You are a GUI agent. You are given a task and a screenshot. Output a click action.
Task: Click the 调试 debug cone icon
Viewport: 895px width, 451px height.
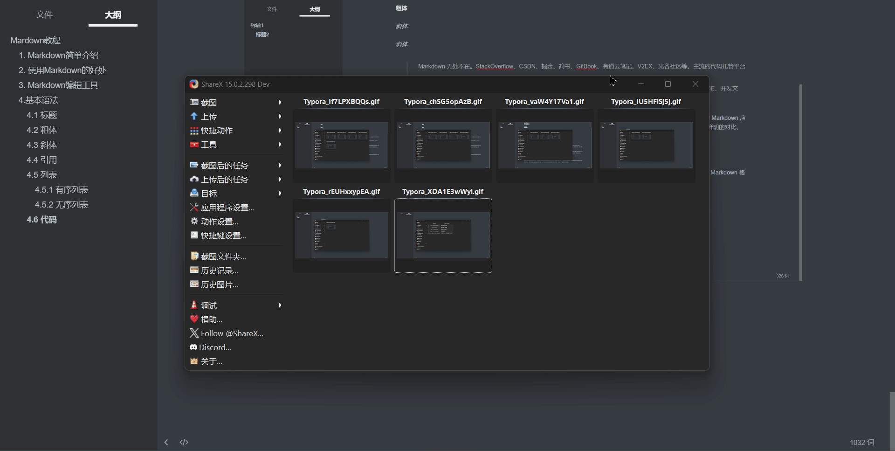(x=194, y=305)
